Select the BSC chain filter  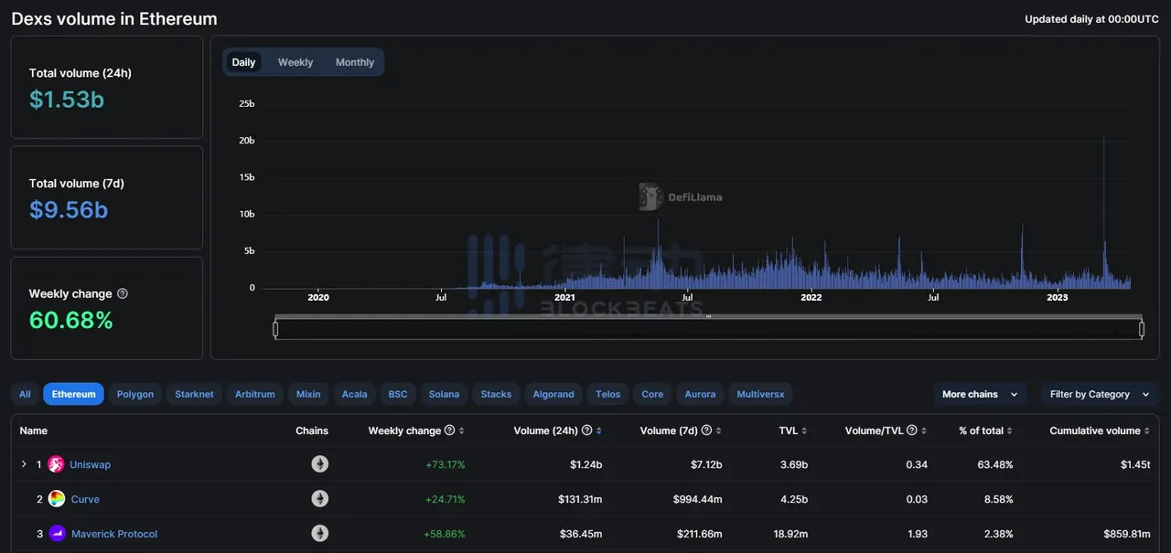pos(398,394)
